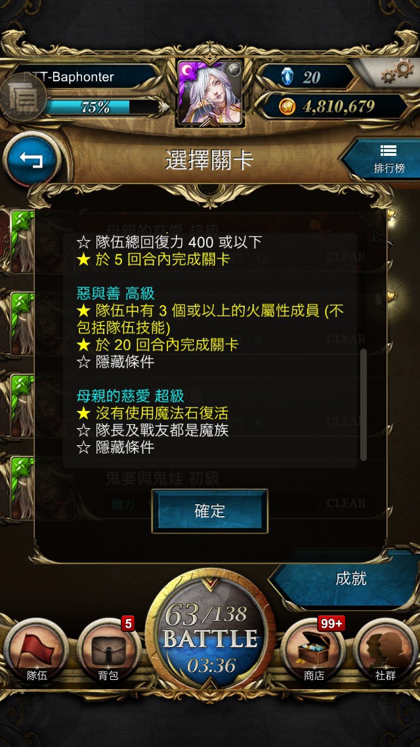
Task: Open the 背包 backpack icon
Action: tap(108, 651)
